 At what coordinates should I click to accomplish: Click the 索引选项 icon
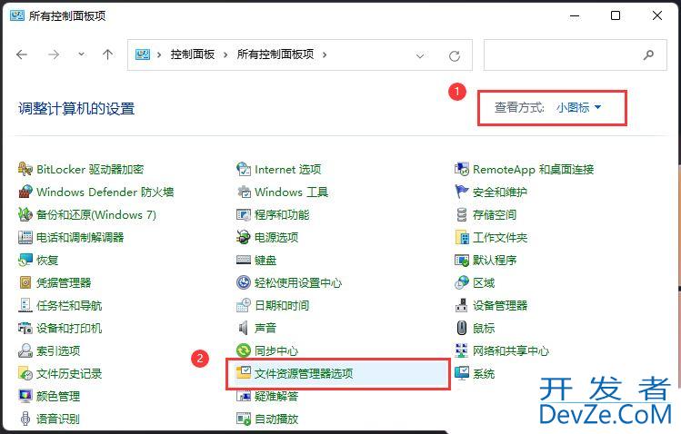click(25, 350)
